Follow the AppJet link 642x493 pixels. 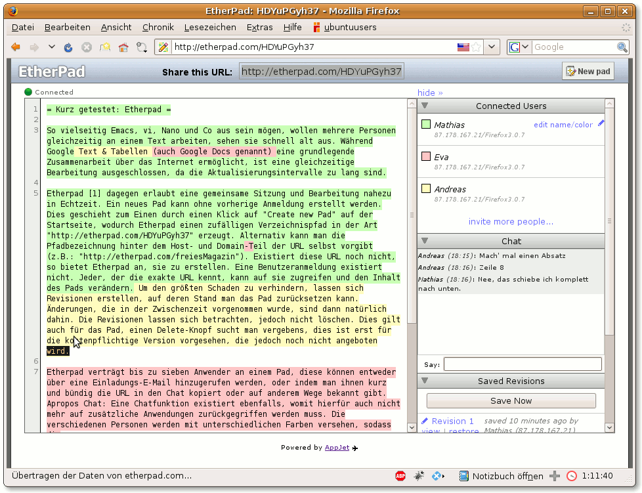coord(337,448)
